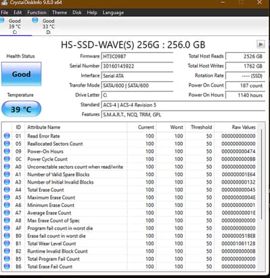270x278 pixels.
Task: Open the Help menu
Action: pyautogui.click(x=92, y=13)
